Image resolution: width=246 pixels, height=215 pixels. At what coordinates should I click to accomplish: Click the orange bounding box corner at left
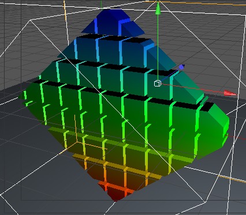coord(77,142)
